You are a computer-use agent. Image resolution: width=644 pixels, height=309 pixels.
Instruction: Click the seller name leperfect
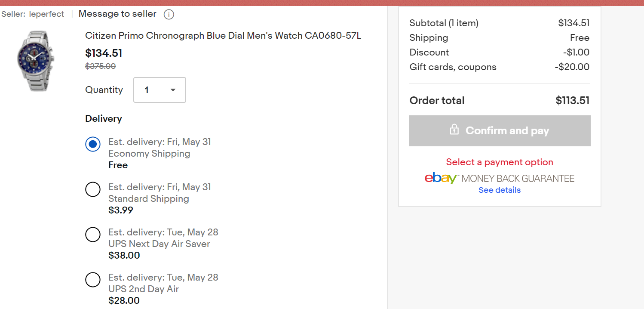[x=46, y=14]
